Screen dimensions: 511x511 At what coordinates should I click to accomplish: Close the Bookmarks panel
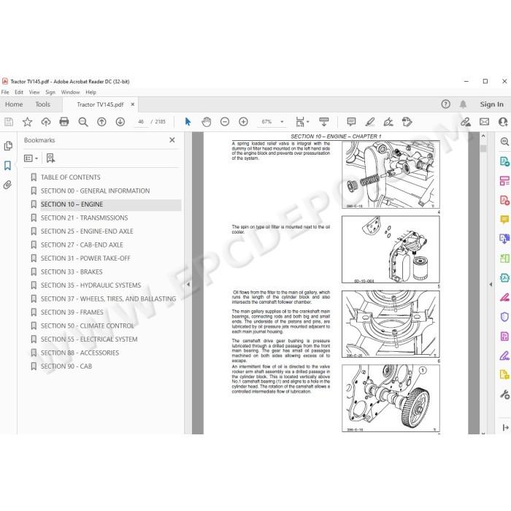[x=172, y=140]
